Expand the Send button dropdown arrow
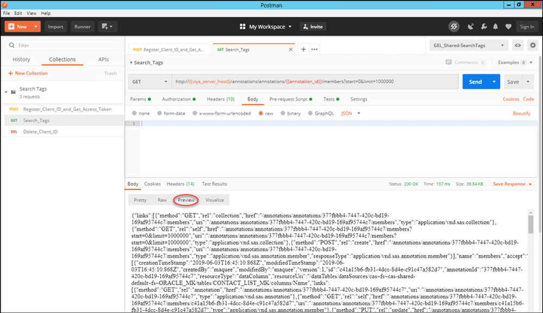This screenshot has width=543, height=313. (x=494, y=82)
